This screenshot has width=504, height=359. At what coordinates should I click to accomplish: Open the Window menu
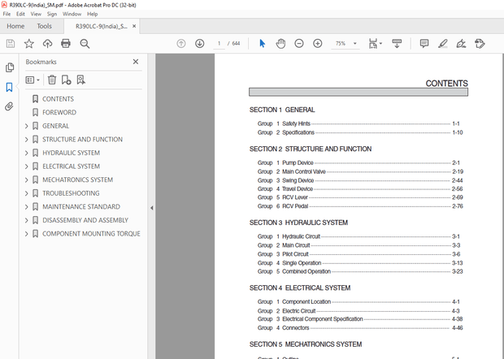click(72, 14)
